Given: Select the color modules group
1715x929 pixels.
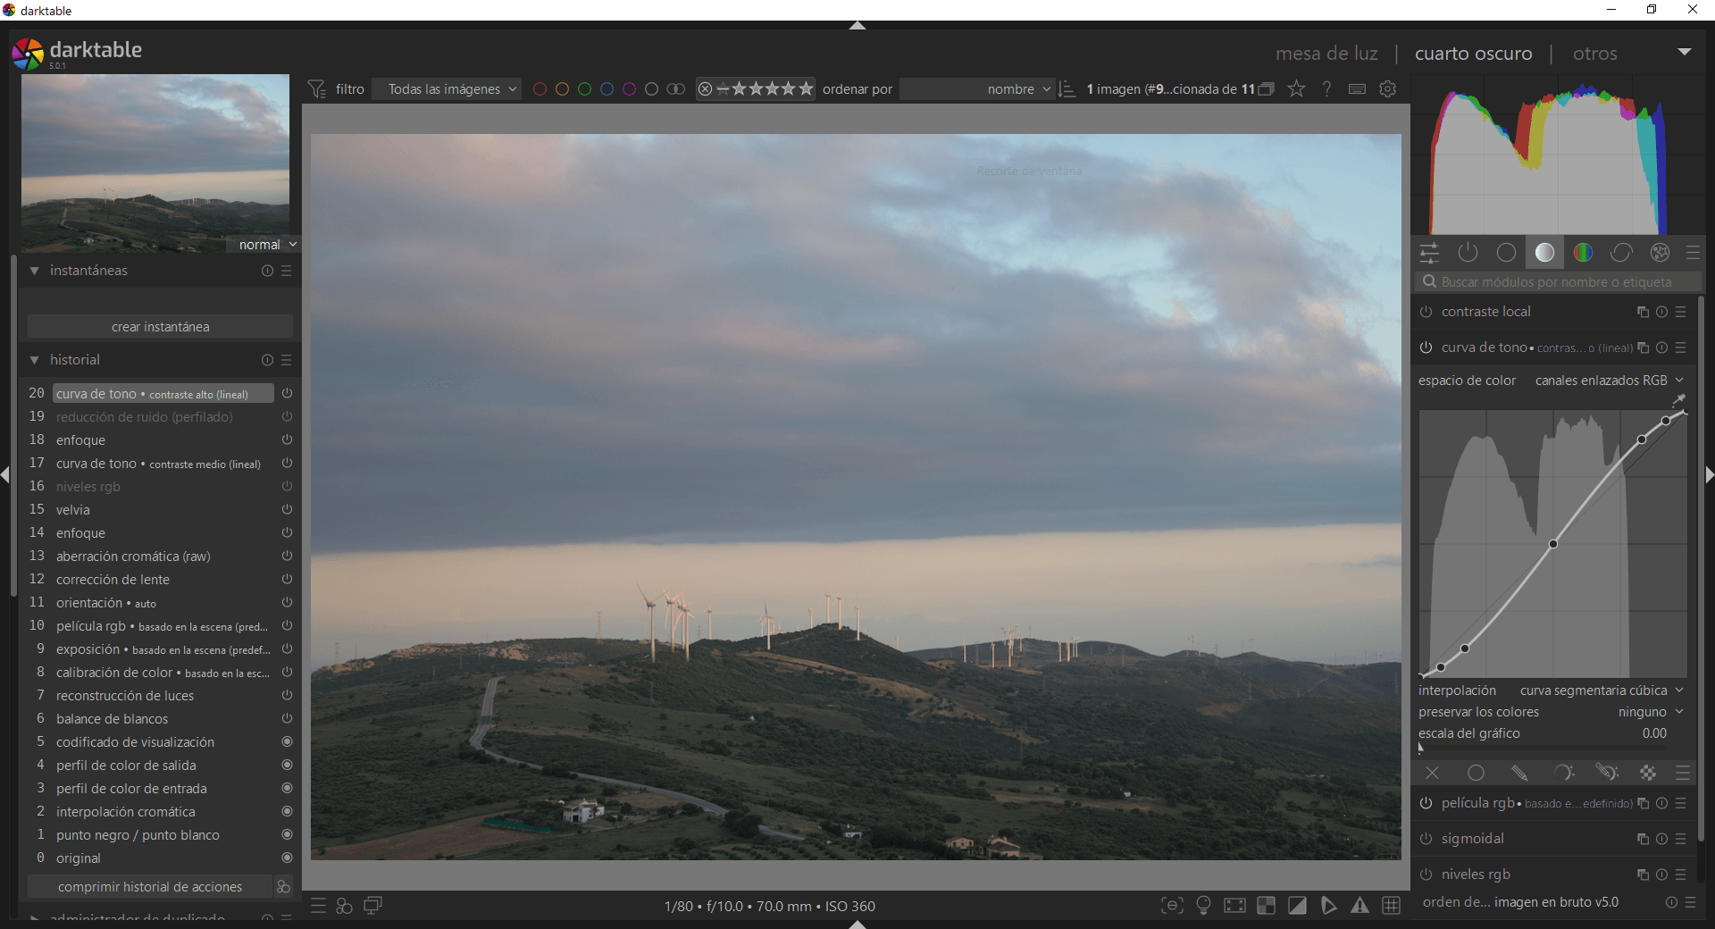Looking at the screenshot, I should click(x=1583, y=253).
